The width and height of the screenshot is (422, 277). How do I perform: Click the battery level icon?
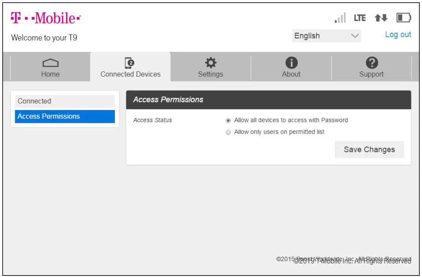click(x=404, y=18)
